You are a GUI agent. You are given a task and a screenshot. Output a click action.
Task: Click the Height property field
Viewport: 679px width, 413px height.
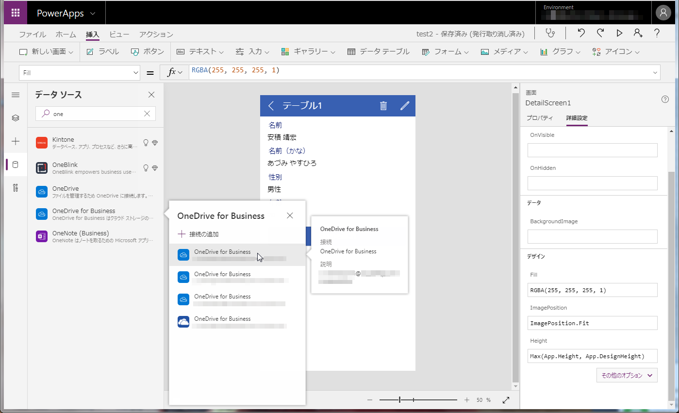[x=592, y=356]
